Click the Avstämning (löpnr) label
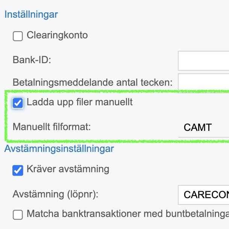Viewport: 229px width, 229px height. pyautogui.click(x=55, y=194)
